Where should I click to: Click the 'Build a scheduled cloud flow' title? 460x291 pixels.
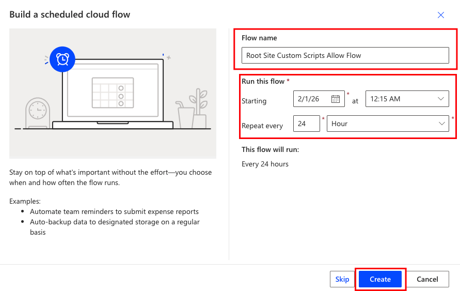(70, 14)
